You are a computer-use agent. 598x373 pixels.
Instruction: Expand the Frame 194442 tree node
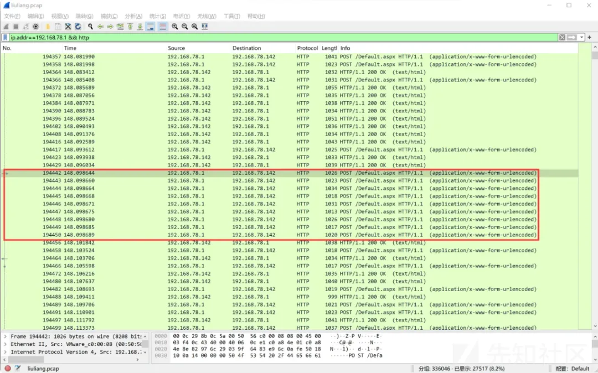(x=6, y=336)
